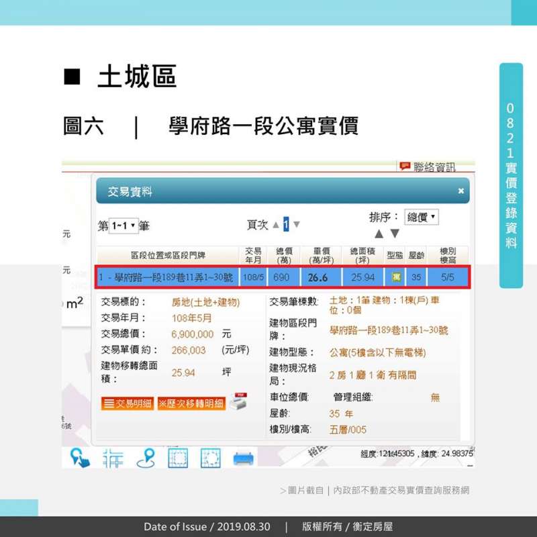Click the 35 building age cell in the row
Image resolution: width=537 pixels, height=537 pixels.
pyautogui.click(x=416, y=277)
